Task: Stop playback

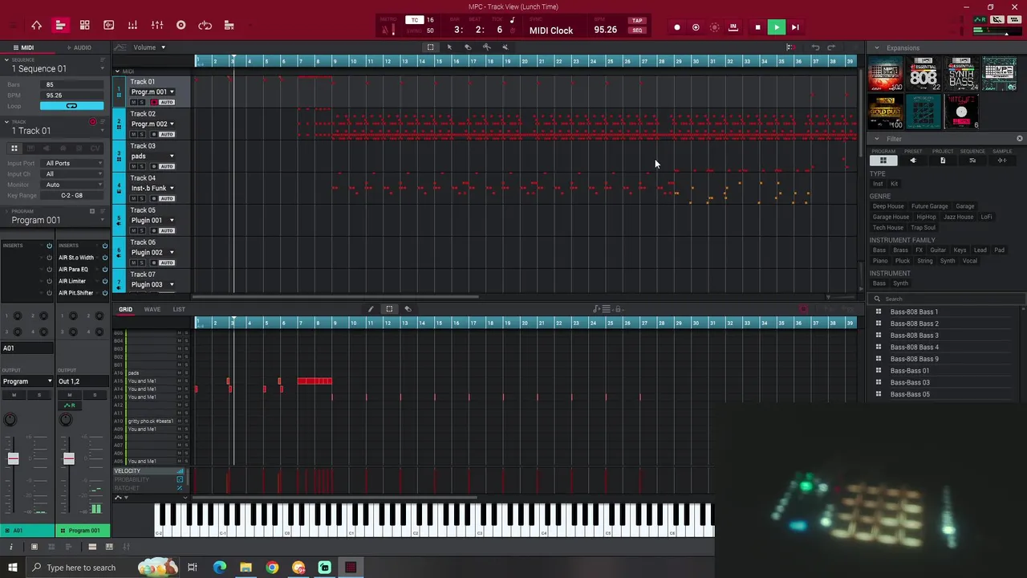Action: click(757, 28)
